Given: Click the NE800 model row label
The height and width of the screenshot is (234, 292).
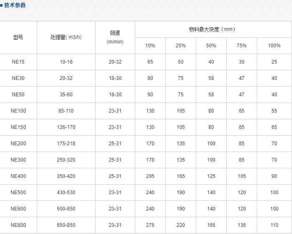Looking at the screenshot, I should 18,225.
